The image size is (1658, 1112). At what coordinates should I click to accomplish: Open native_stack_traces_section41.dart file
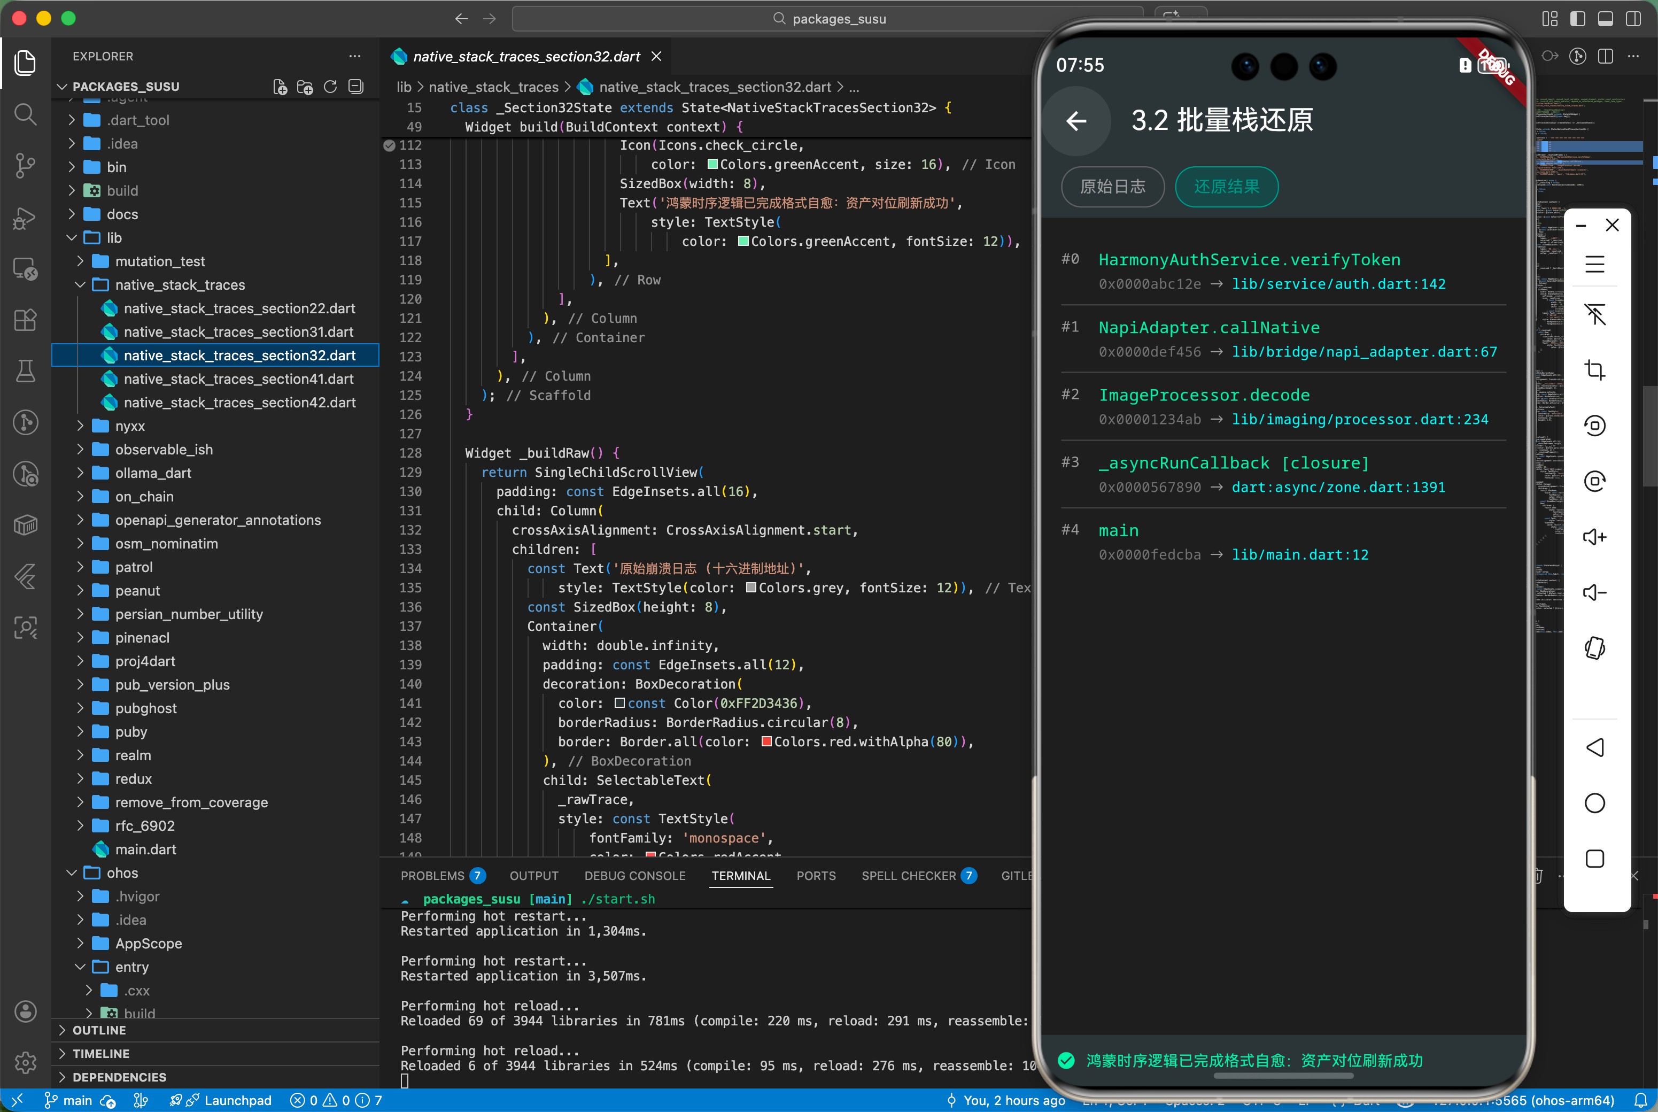[238, 379]
